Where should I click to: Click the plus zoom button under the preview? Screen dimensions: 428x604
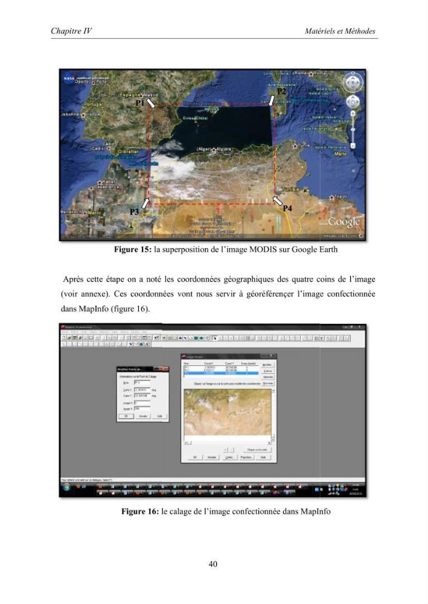coord(226,450)
